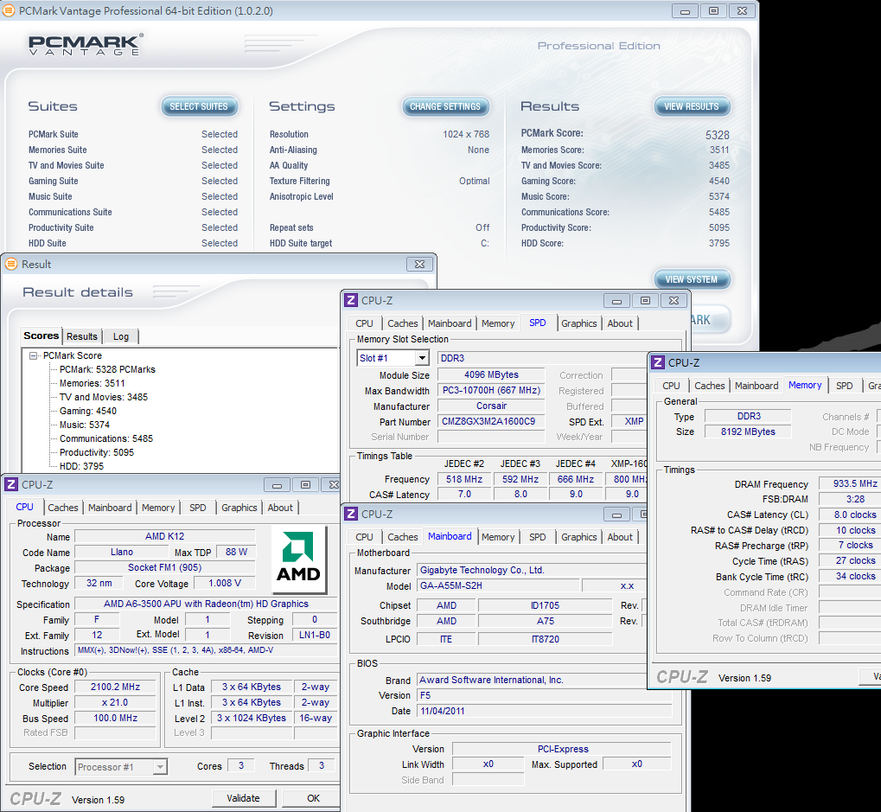Click 'AMD A6-3500 APU' specification field
Viewport: 881px width, 812px height.
click(x=206, y=604)
